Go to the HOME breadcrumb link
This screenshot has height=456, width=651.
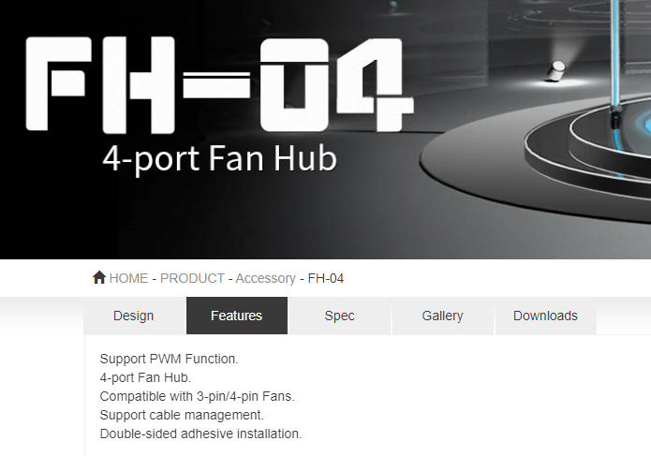tap(128, 278)
